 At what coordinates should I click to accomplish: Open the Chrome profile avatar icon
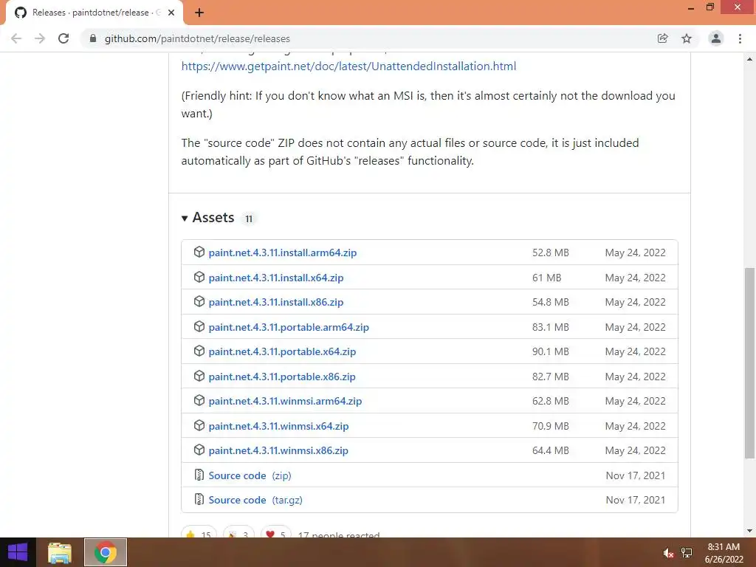pos(716,38)
